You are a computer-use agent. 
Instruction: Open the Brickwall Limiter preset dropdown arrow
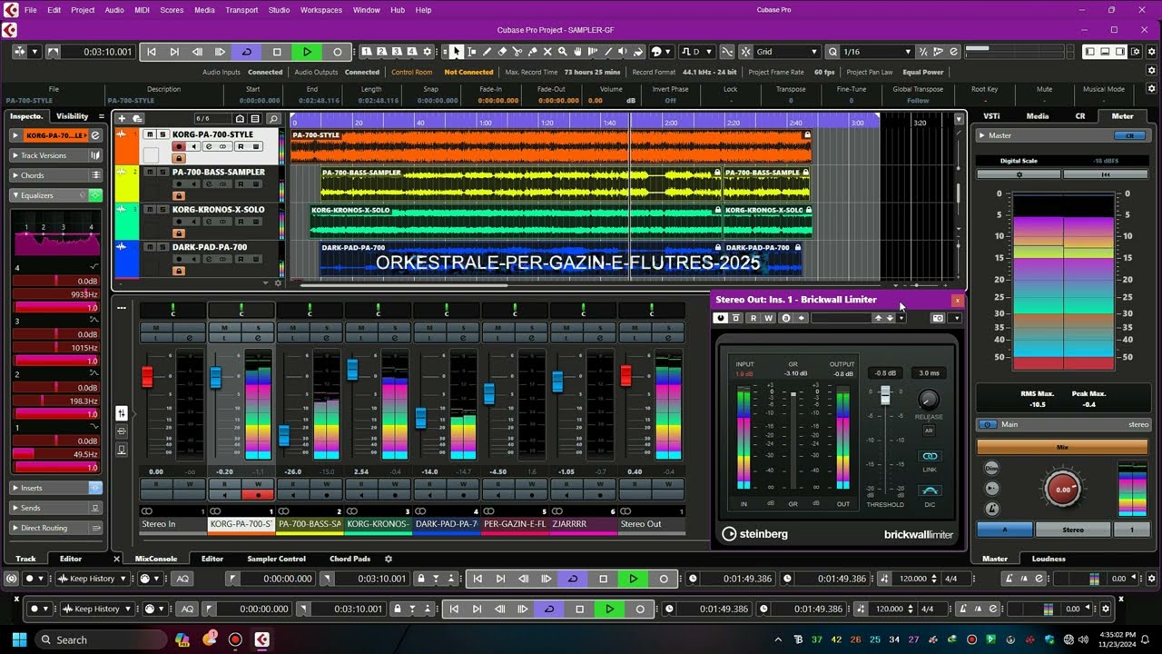pos(901,318)
